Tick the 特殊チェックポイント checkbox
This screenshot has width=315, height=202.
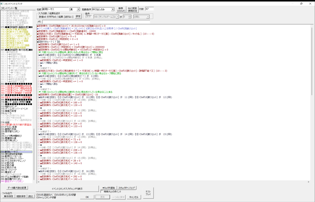[x=102, y=192]
